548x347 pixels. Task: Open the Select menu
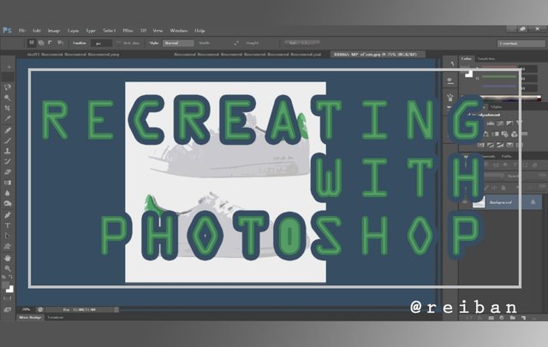[x=109, y=31]
